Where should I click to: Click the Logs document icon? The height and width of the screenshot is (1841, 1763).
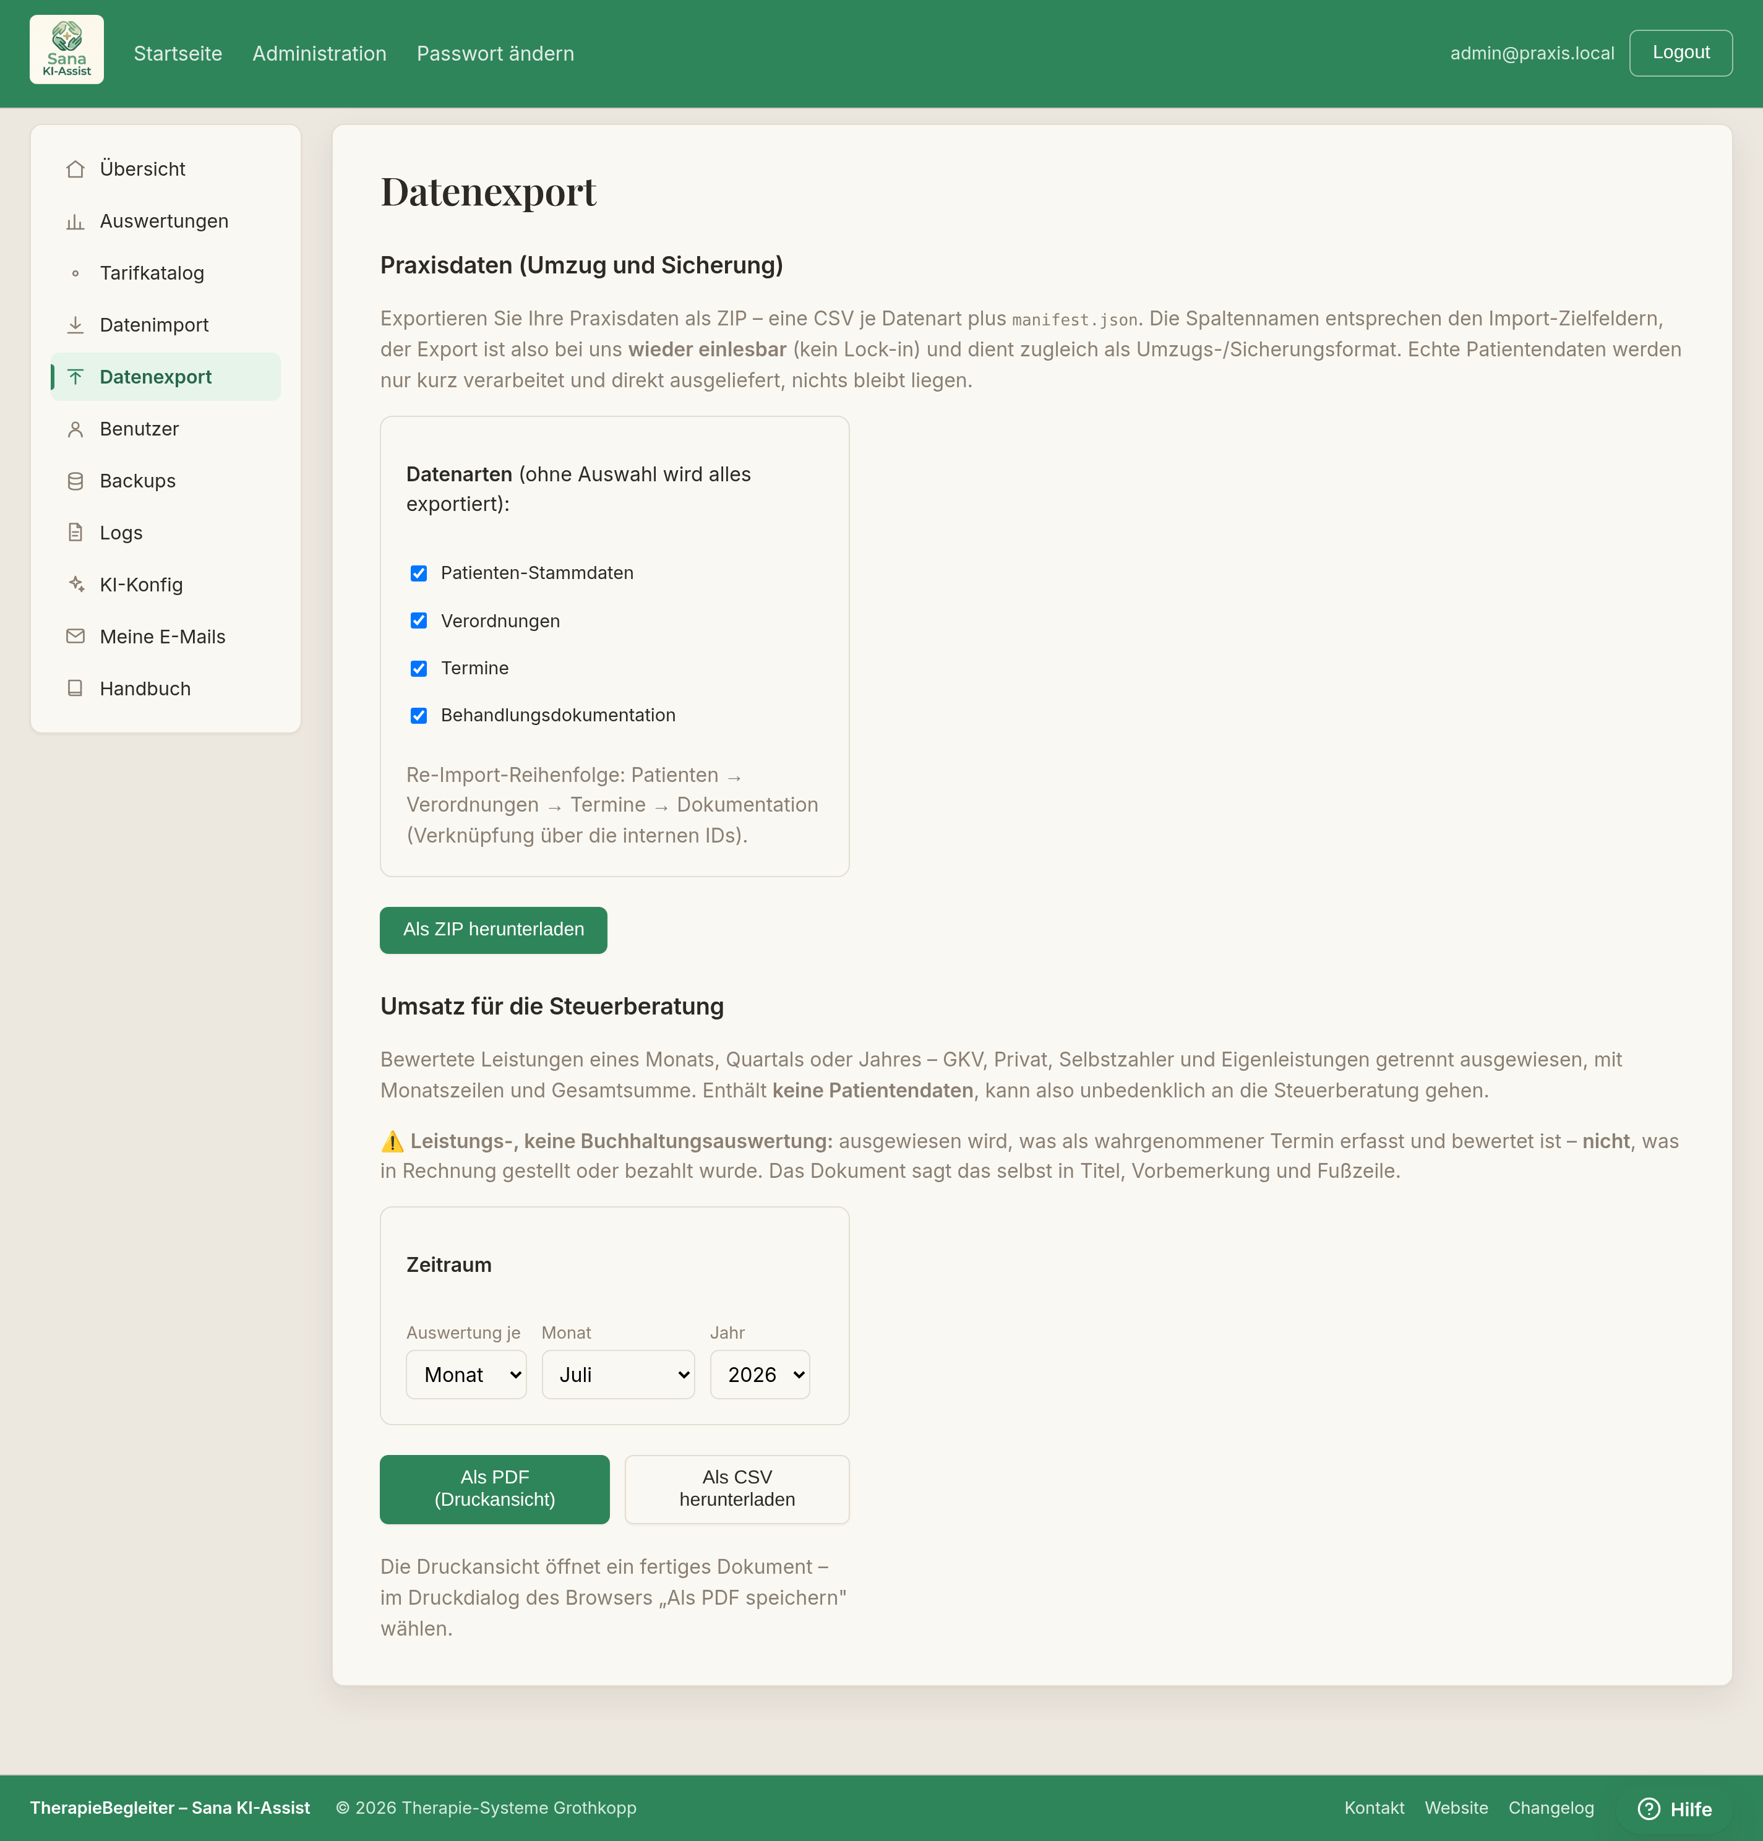click(x=75, y=533)
